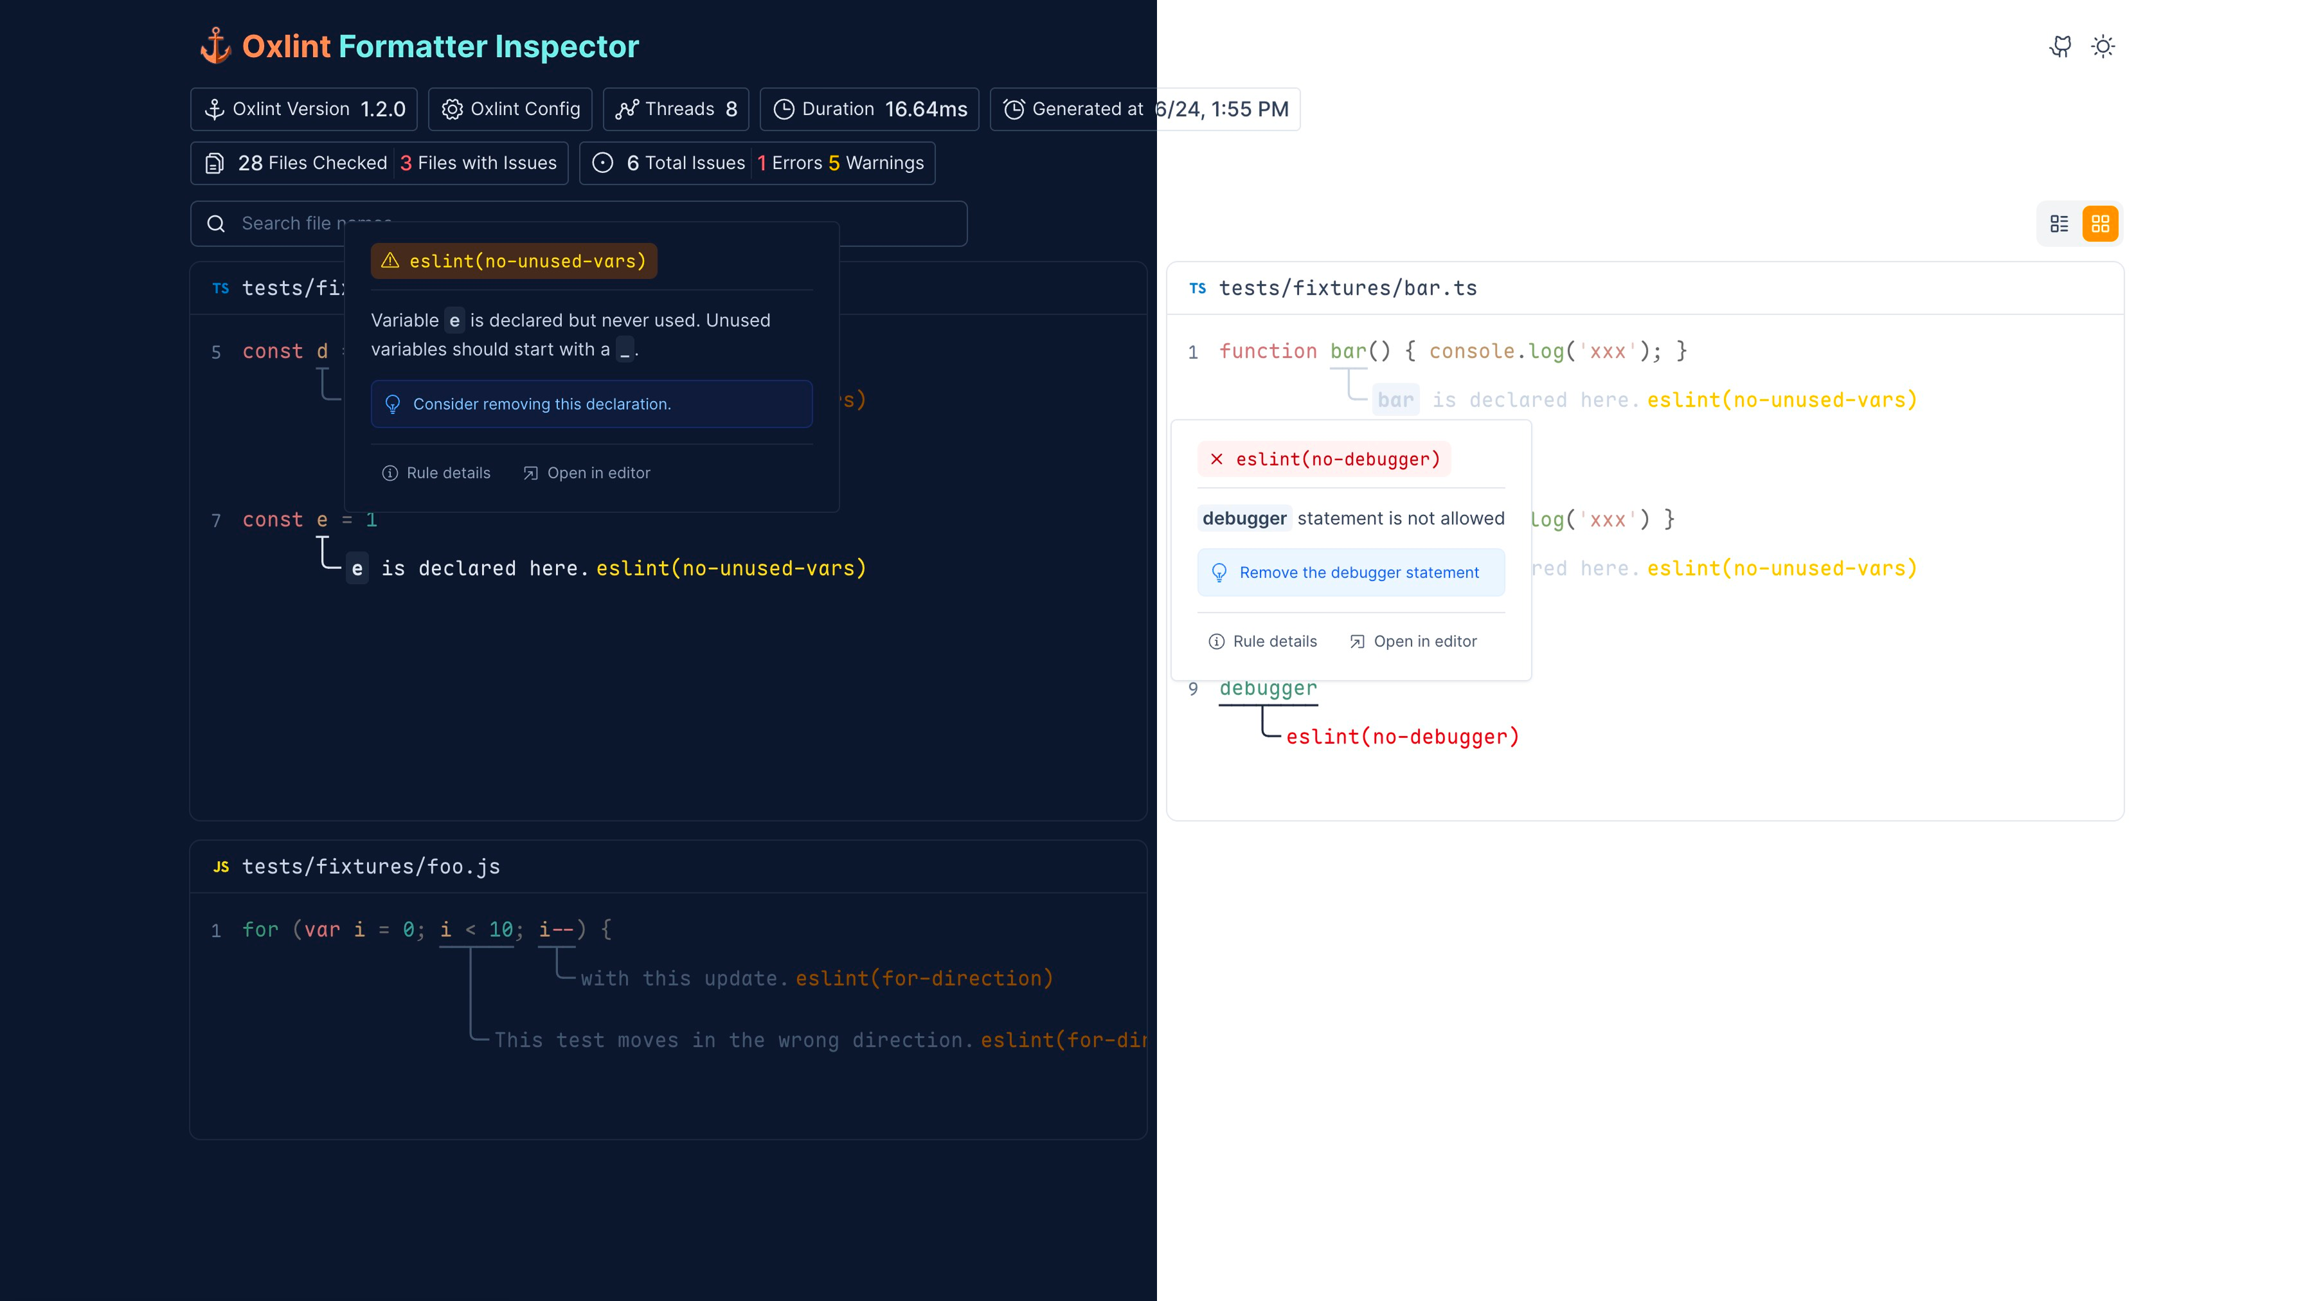Click the files icon beside Files Checked
Image resolution: width=2314 pixels, height=1301 pixels.
click(215, 163)
